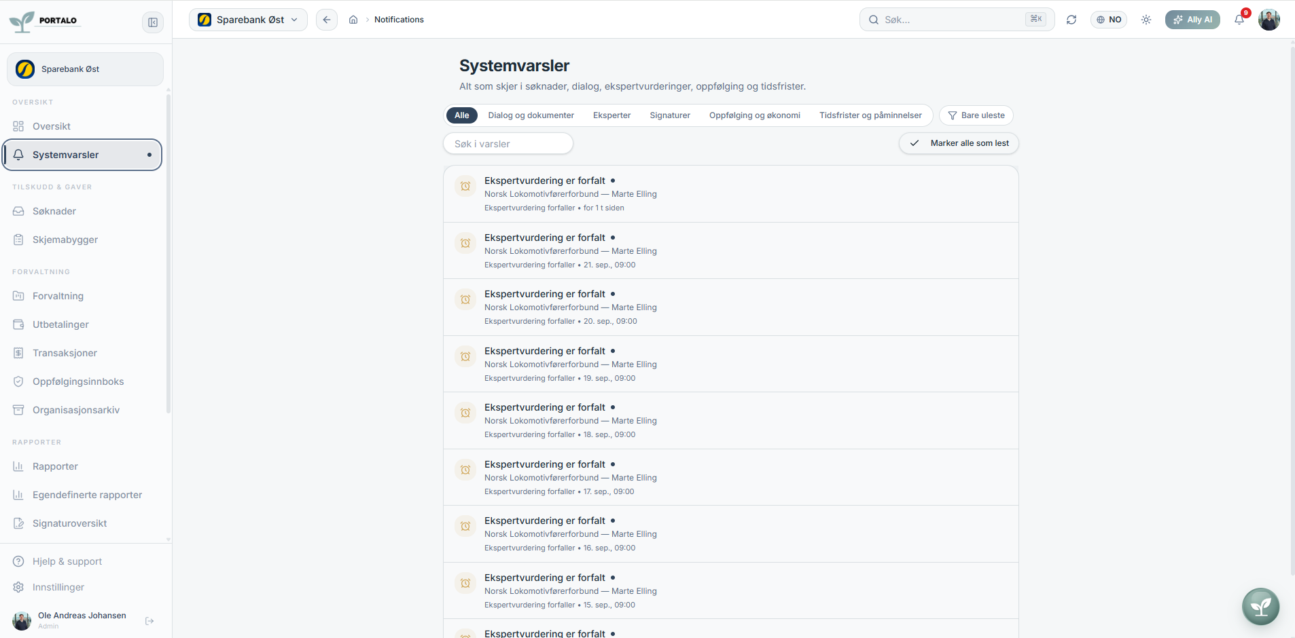Collapse the sidebar panel icon
The height and width of the screenshot is (638, 1295).
click(x=153, y=22)
